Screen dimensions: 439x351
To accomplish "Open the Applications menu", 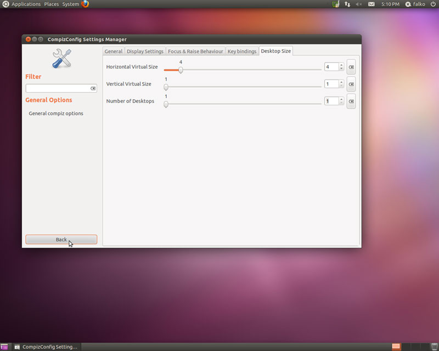I will [x=26, y=4].
